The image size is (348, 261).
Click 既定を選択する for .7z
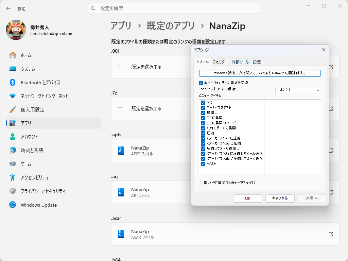point(146,108)
